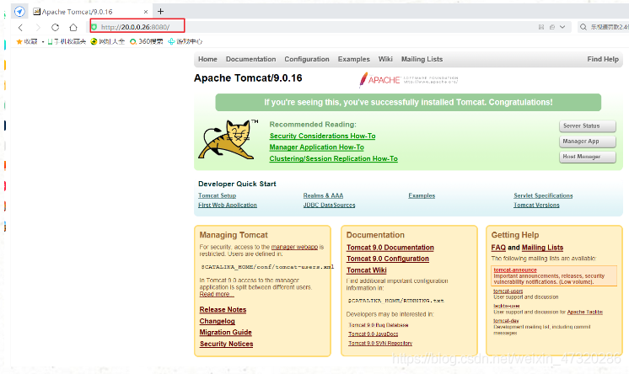Open the Migration Guide link

coord(225,333)
